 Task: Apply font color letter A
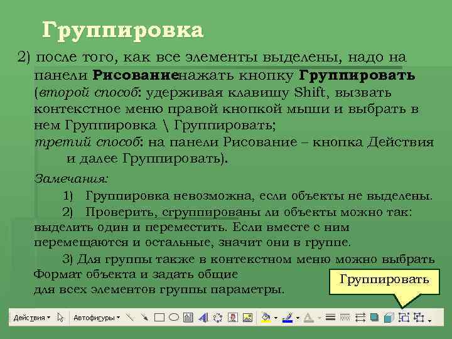(x=309, y=318)
